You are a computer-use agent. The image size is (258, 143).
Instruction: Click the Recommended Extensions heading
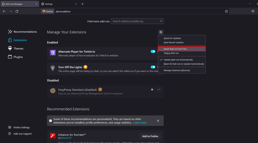[68, 109]
